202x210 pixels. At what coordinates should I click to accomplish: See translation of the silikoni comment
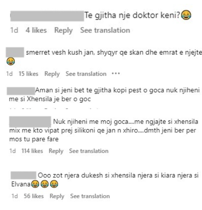(89, 151)
